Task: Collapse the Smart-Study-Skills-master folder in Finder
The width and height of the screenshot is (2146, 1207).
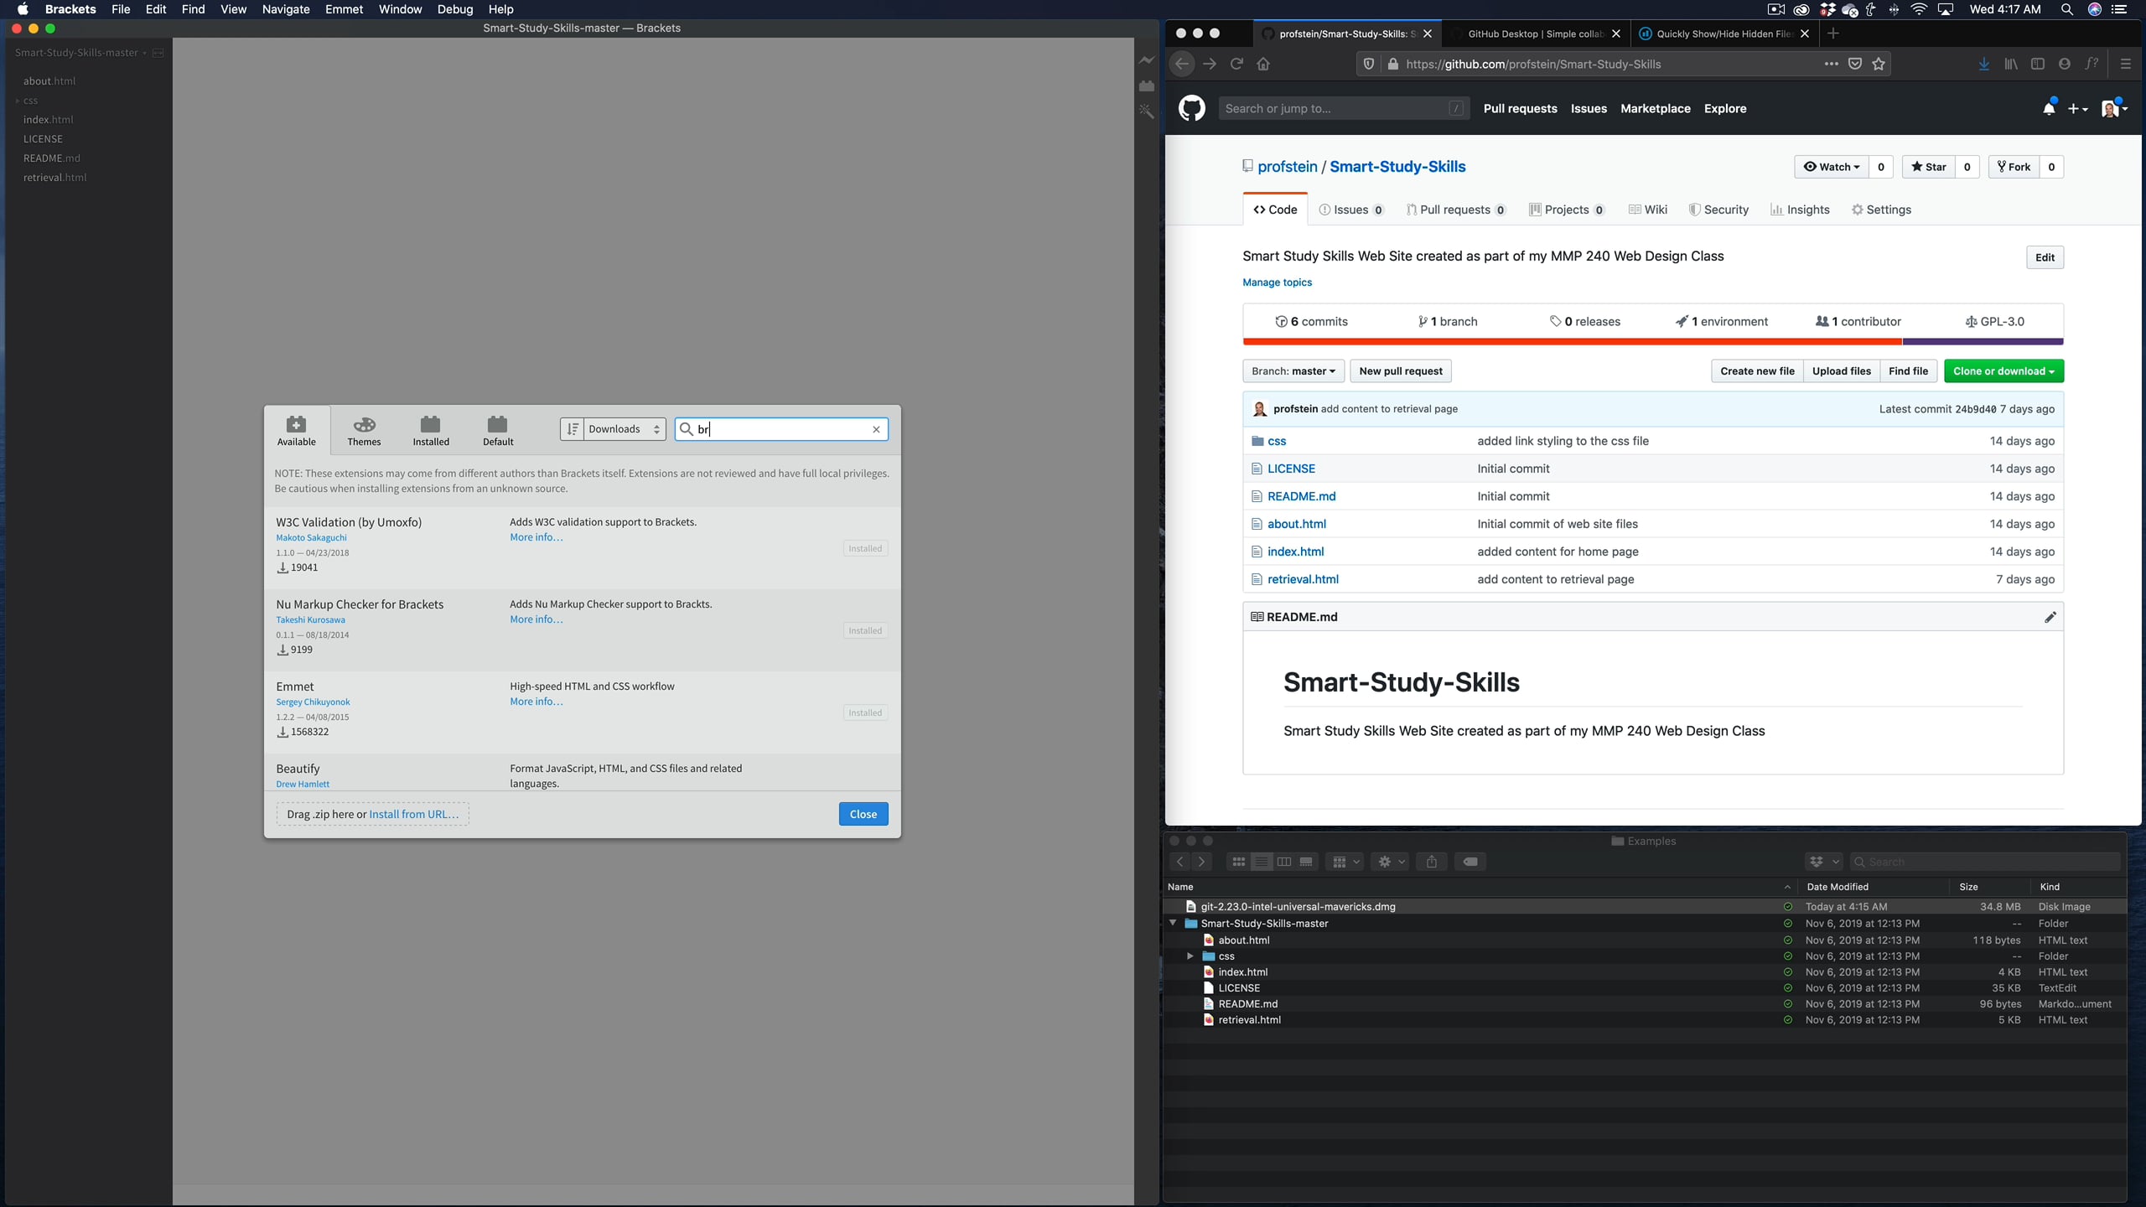Action: (x=1172, y=923)
